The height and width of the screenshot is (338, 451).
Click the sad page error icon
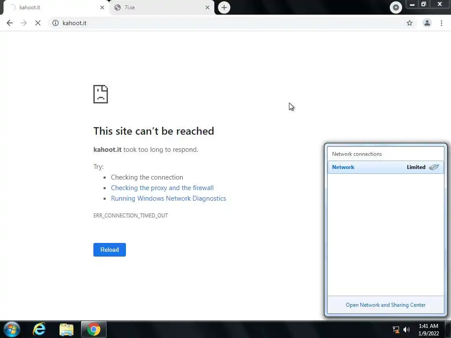(101, 94)
